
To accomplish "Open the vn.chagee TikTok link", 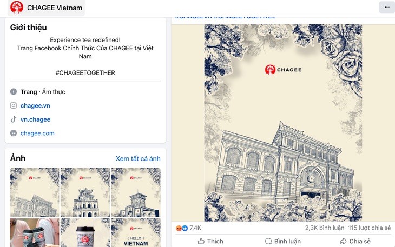I will click(35, 119).
